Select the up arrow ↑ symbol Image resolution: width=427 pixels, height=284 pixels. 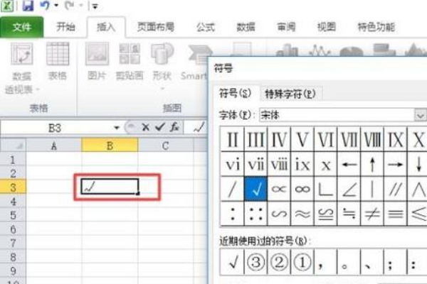coord(372,164)
